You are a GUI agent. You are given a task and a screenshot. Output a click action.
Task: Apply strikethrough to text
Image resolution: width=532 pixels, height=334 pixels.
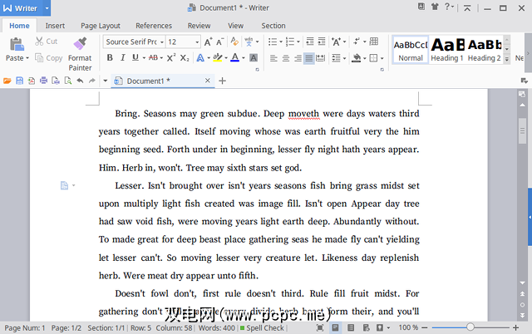tap(153, 58)
